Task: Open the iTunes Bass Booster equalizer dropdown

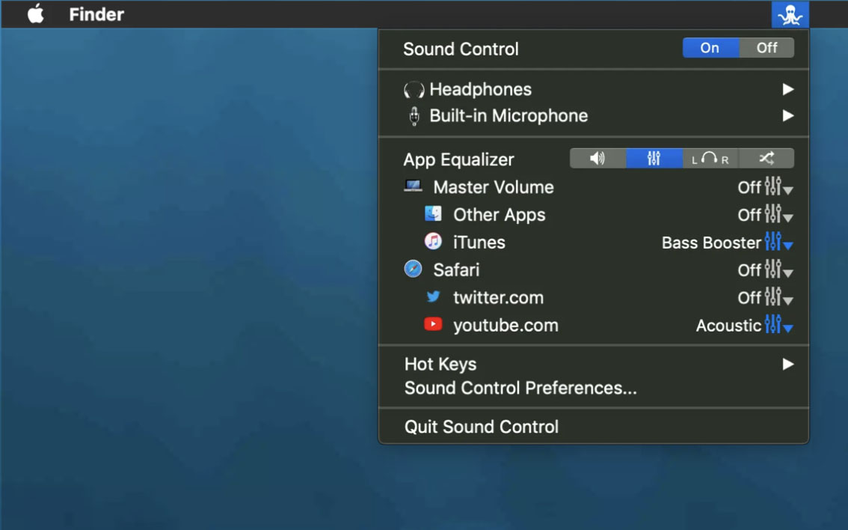Action: 778,243
